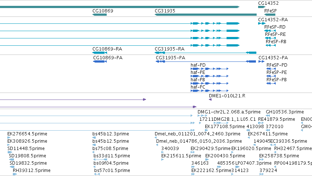Screen dimensions: 312x176
Task: Select the CG10869 gene arrow glyph
Action: tap(99, 15)
